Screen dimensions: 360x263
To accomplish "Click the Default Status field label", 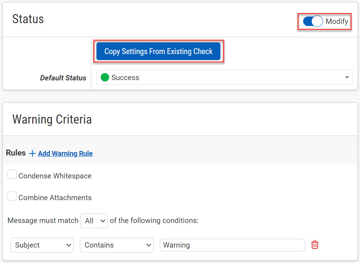I will pyautogui.click(x=63, y=78).
